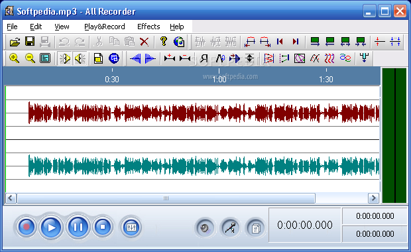Click the globe web page icon
Screen dimensions: 411x252
(179, 42)
